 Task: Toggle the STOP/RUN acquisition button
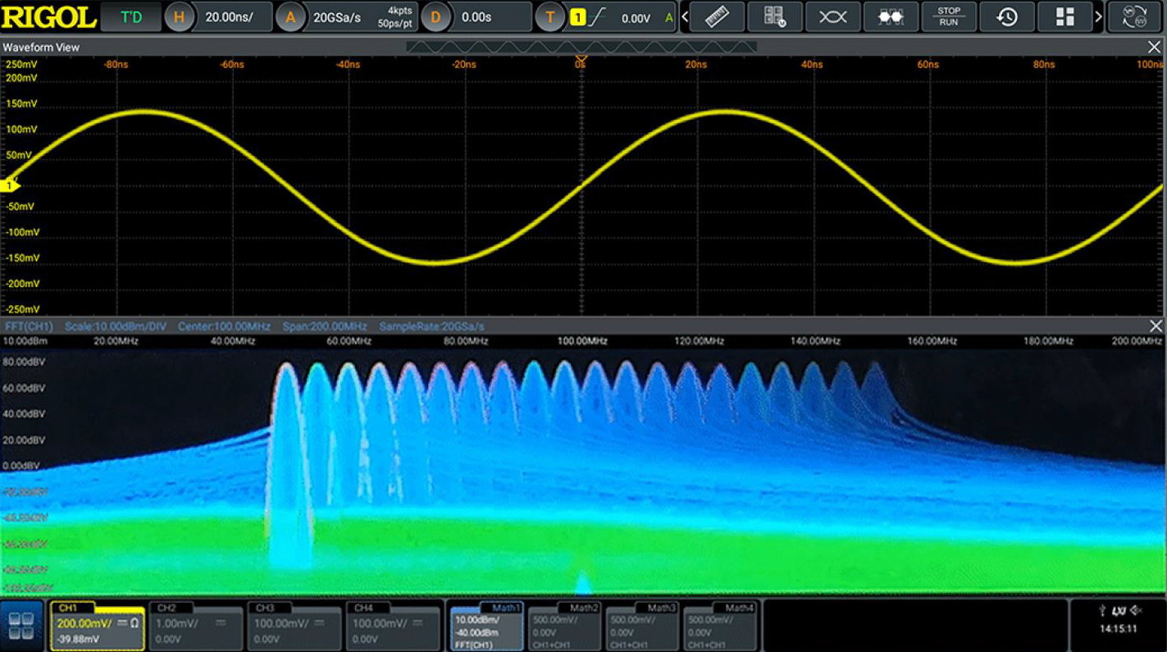949,17
